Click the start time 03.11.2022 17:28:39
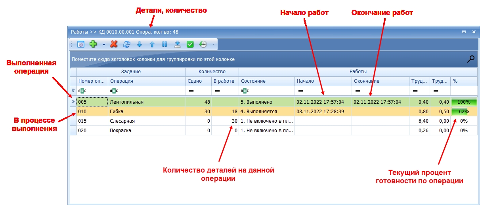The height and width of the screenshot is (205, 480). click(323, 112)
